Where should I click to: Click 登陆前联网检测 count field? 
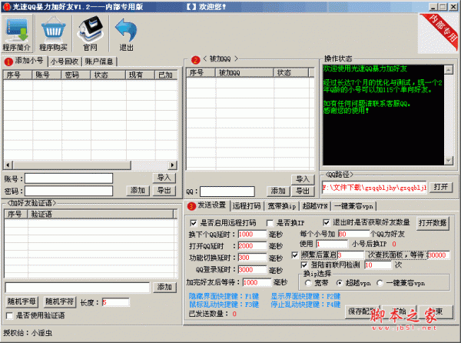(378, 265)
